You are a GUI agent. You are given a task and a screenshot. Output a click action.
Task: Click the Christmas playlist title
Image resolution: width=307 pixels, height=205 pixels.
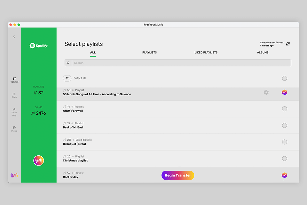(75, 160)
